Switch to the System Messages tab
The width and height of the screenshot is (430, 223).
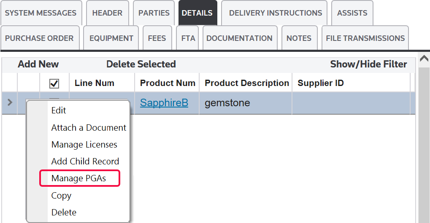point(41,13)
